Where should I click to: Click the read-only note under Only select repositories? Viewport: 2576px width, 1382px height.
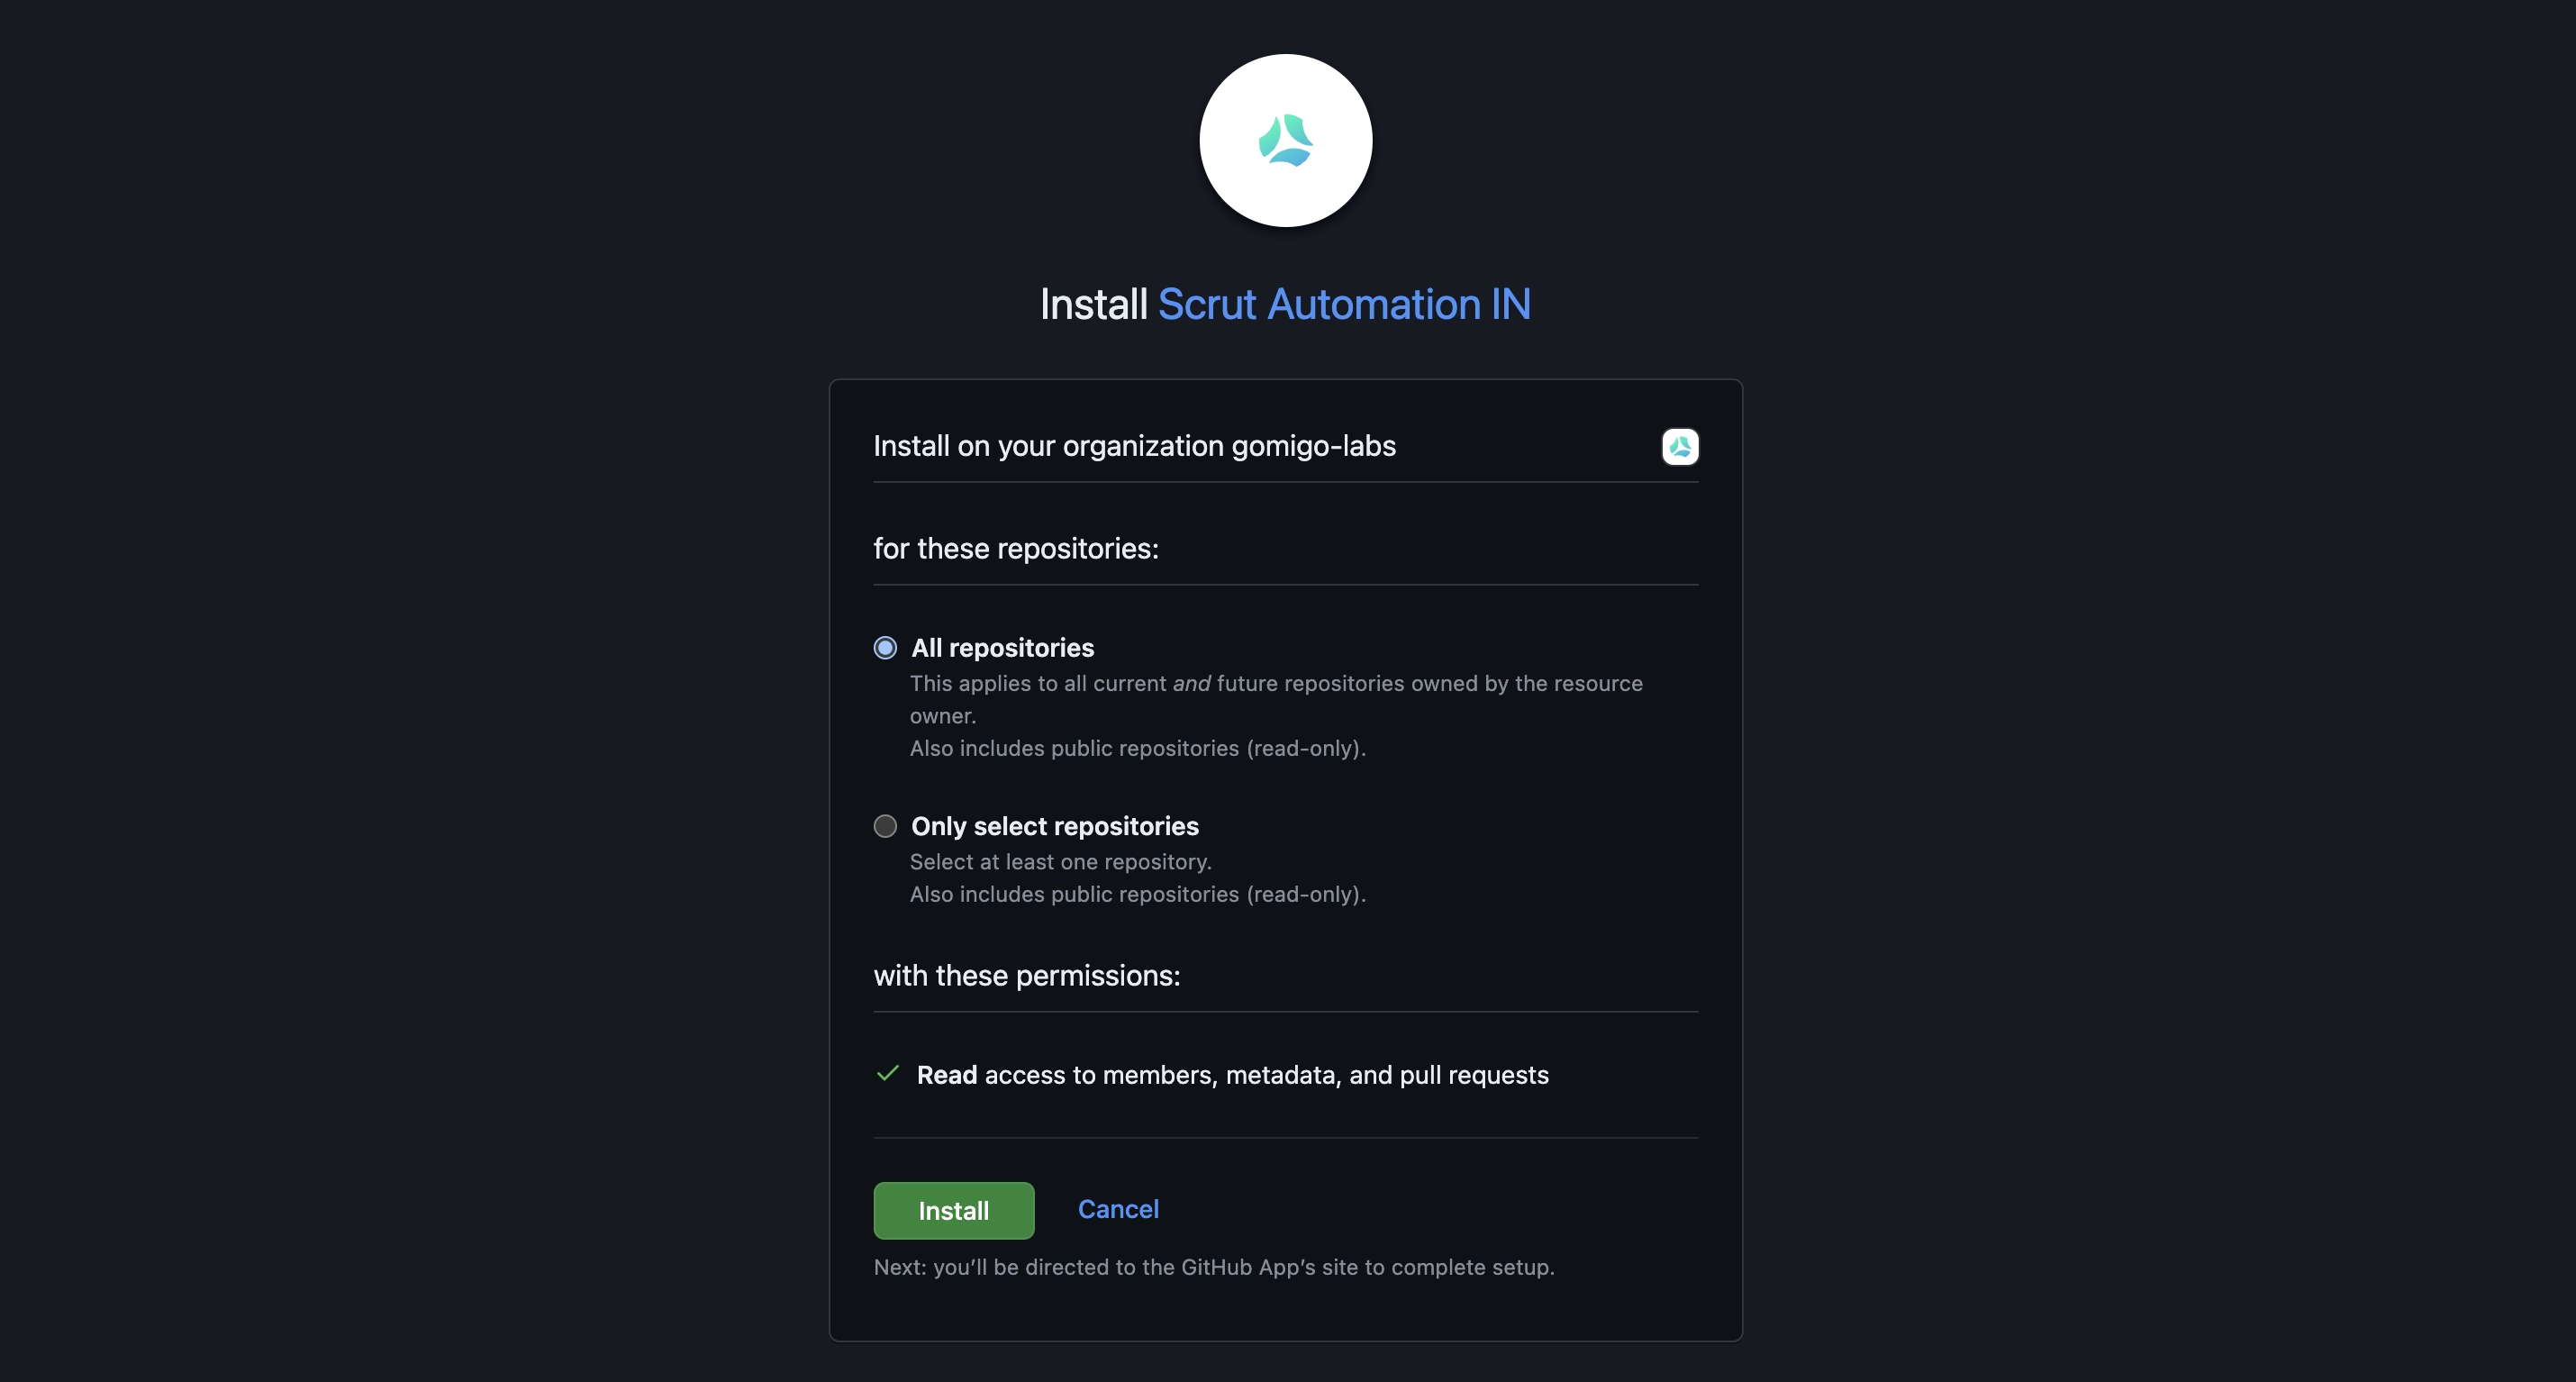point(1138,894)
